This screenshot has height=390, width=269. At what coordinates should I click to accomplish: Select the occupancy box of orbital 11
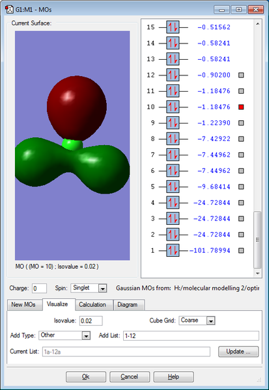173,91
